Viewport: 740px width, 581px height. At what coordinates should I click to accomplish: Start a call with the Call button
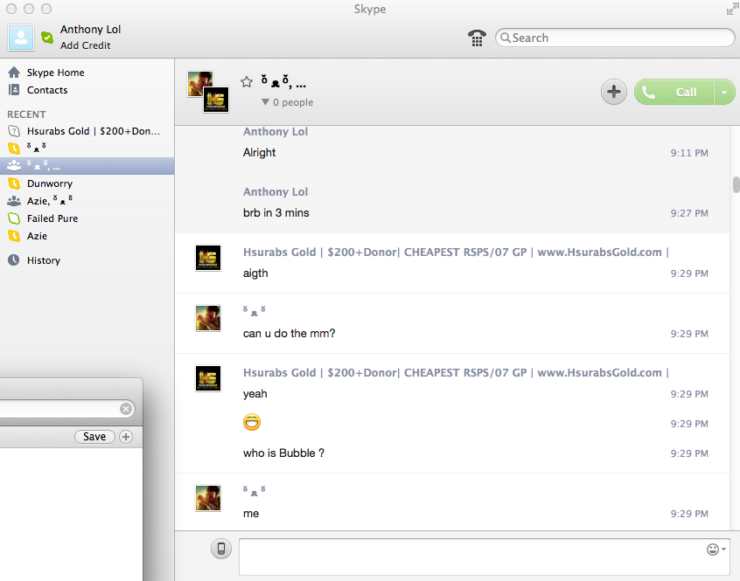pyautogui.click(x=674, y=92)
